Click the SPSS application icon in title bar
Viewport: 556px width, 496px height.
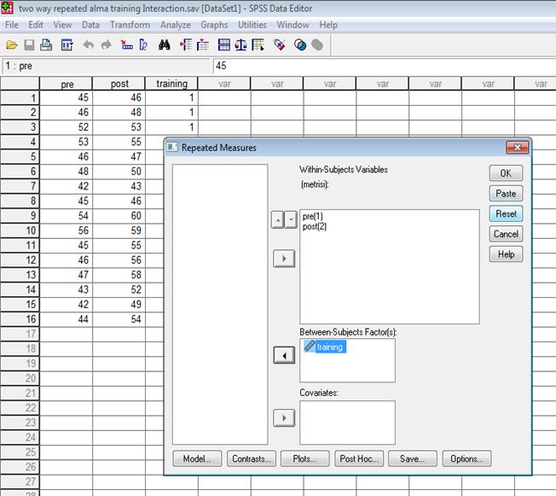coord(7,8)
